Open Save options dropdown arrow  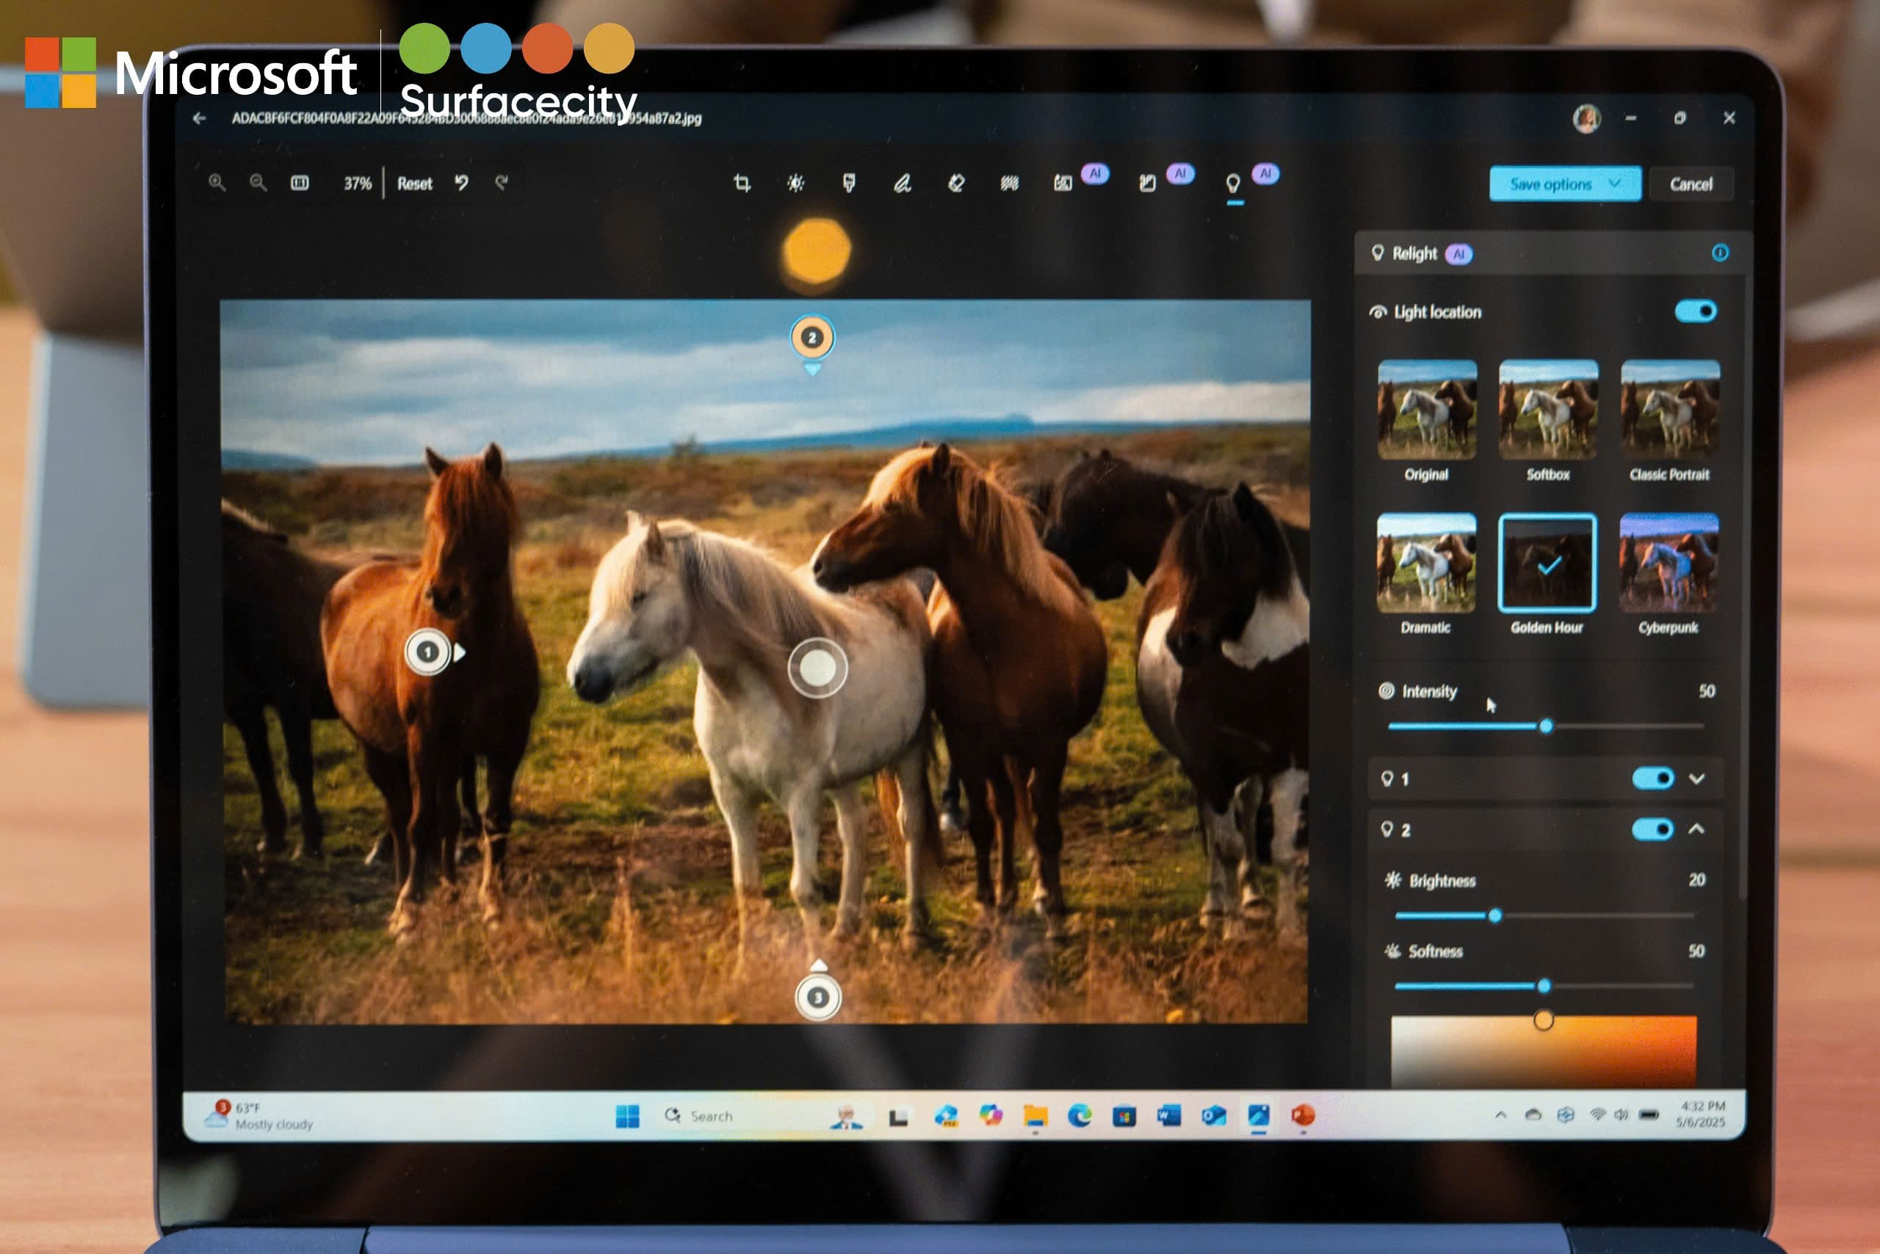click(x=1616, y=184)
